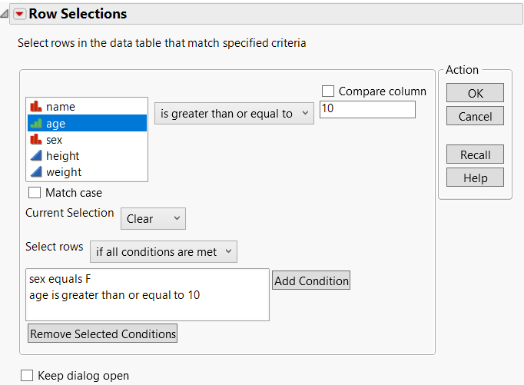524x385 pixels.
Task: Open the Current Selection Clear dropdown
Action: (x=153, y=218)
